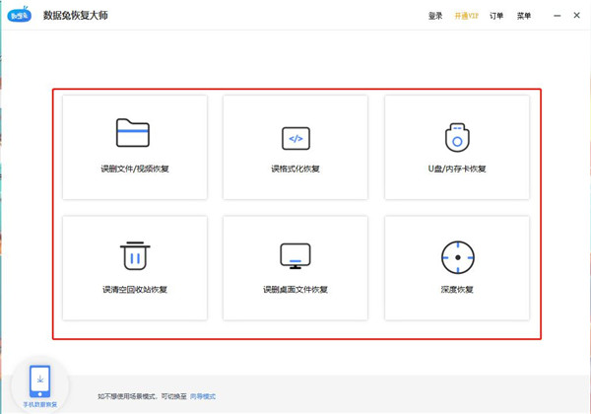Open the phone data recovery icon

[x=40, y=379]
